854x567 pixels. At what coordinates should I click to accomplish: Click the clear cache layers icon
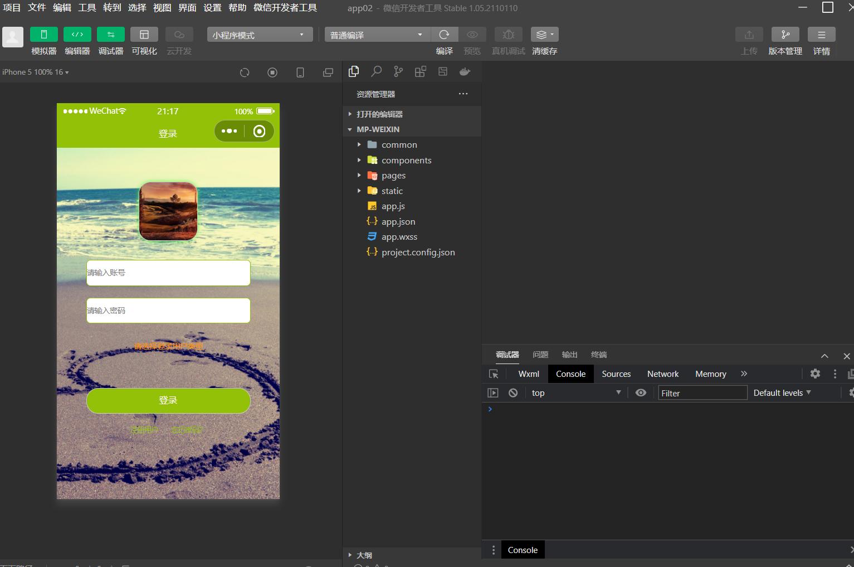[x=544, y=35]
